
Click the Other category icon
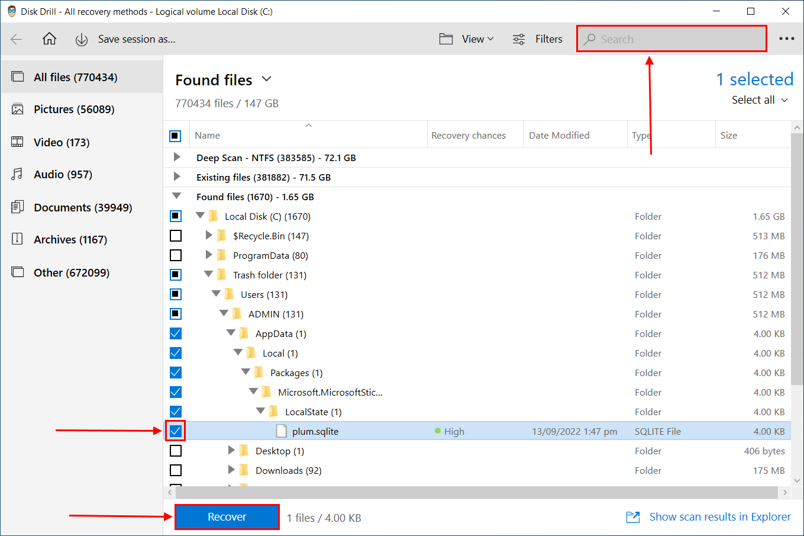click(x=18, y=272)
